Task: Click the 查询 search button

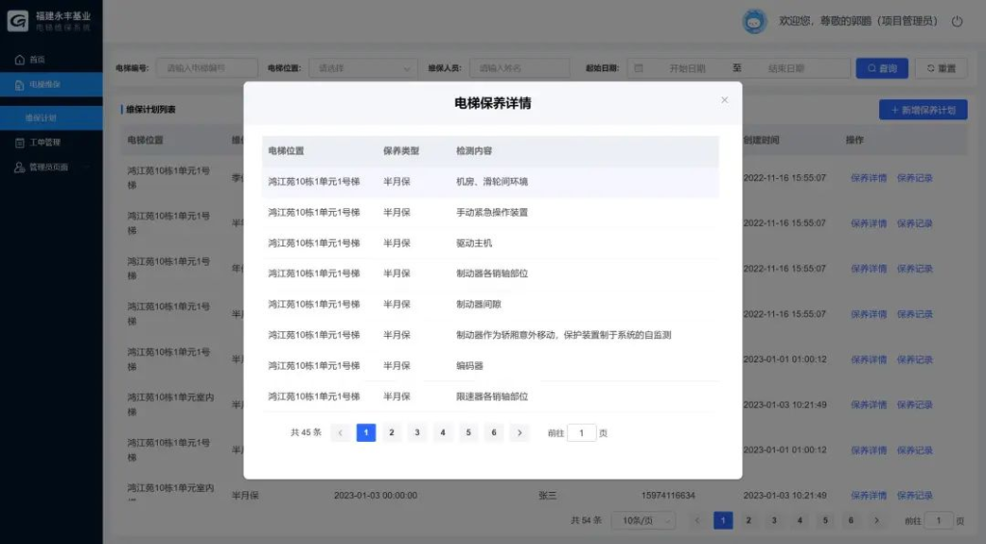Action: 881,68
